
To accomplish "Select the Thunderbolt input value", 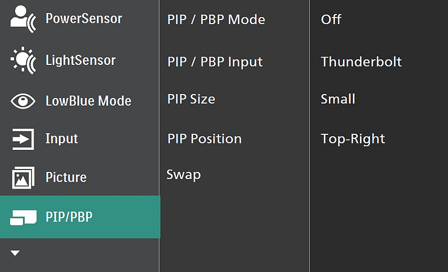I will [361, 62].
